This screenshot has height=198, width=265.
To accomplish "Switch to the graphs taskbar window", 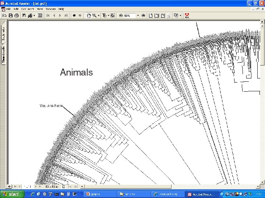I will pos(100,194).
